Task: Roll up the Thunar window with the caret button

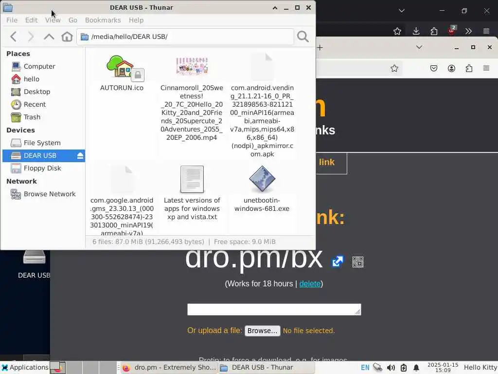Action: pyautogui.click(x=275, y=8)
